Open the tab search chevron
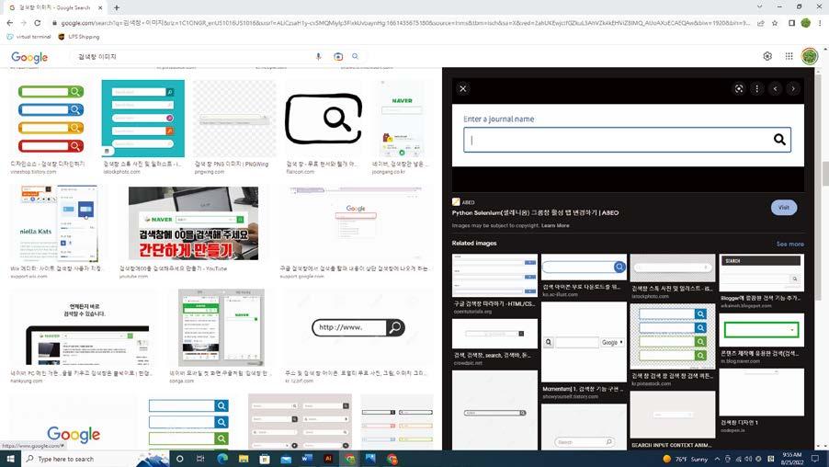This screenshot has height=467, width=829. coord(760,6)
